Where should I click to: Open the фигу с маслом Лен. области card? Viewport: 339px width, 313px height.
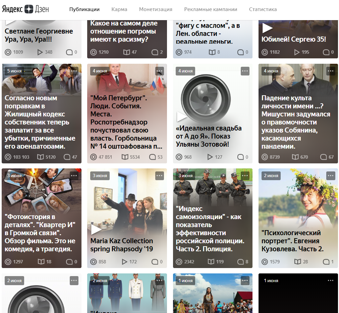pyautogui.click(x=213, y=39)
